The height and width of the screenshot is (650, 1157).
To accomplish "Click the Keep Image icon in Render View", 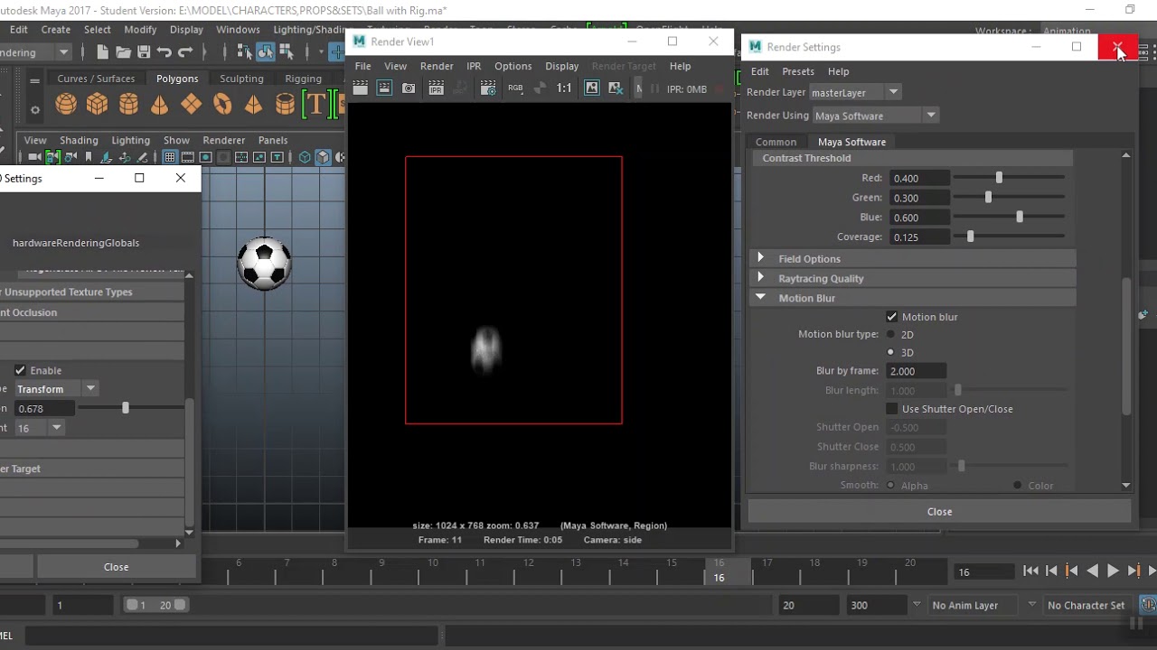I will click(x=592, y=88).
